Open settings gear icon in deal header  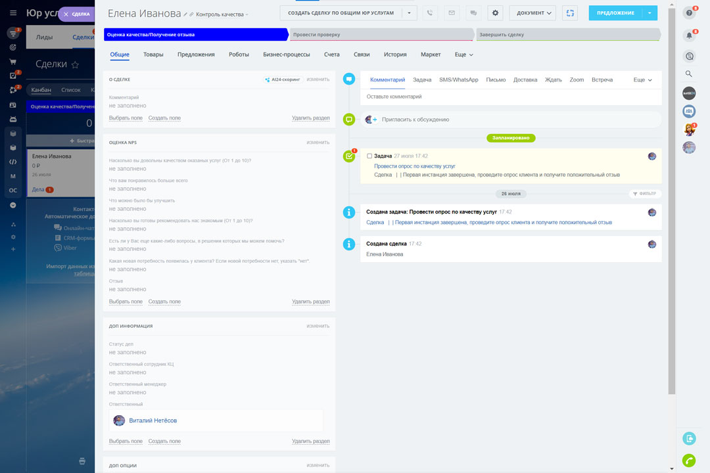coord(495,13)
